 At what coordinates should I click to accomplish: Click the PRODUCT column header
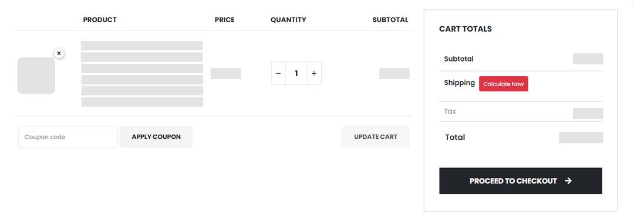coord(100,20)
